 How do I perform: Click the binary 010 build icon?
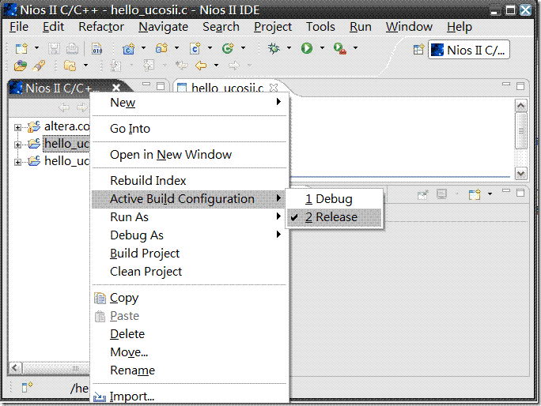point(97,49)
